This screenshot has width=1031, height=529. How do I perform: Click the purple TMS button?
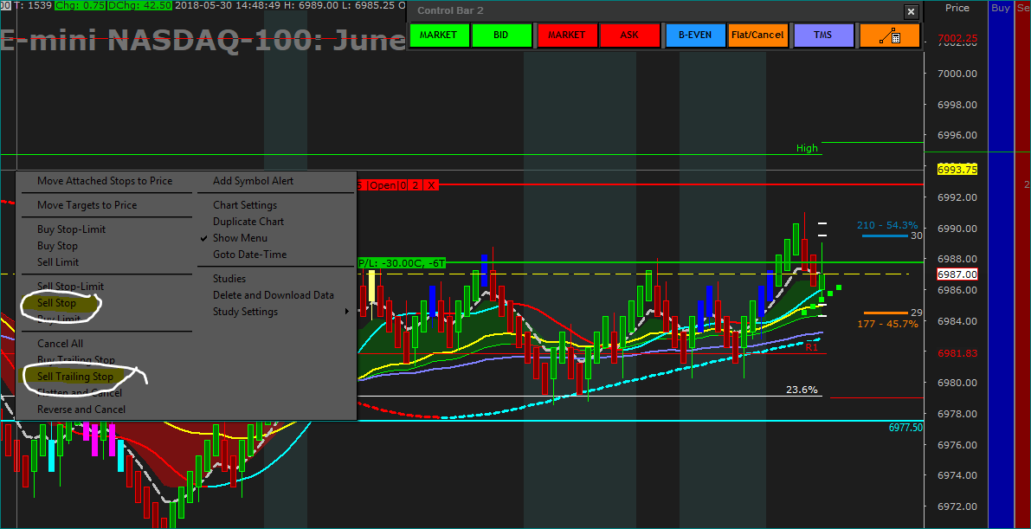(x=823, y=35)
